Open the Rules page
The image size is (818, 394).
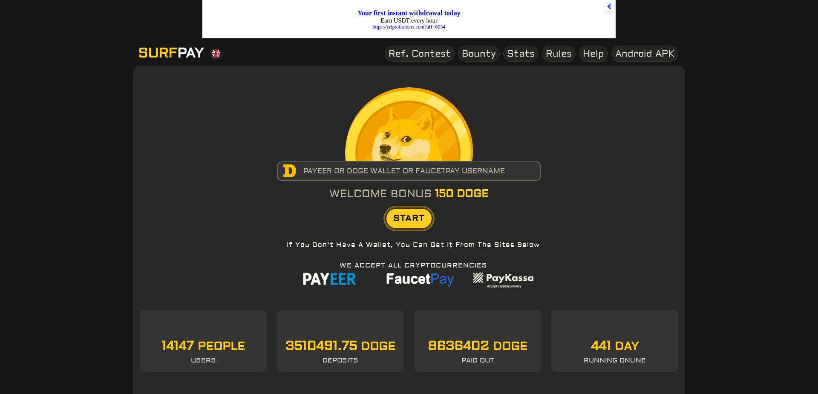pos(559,53)
